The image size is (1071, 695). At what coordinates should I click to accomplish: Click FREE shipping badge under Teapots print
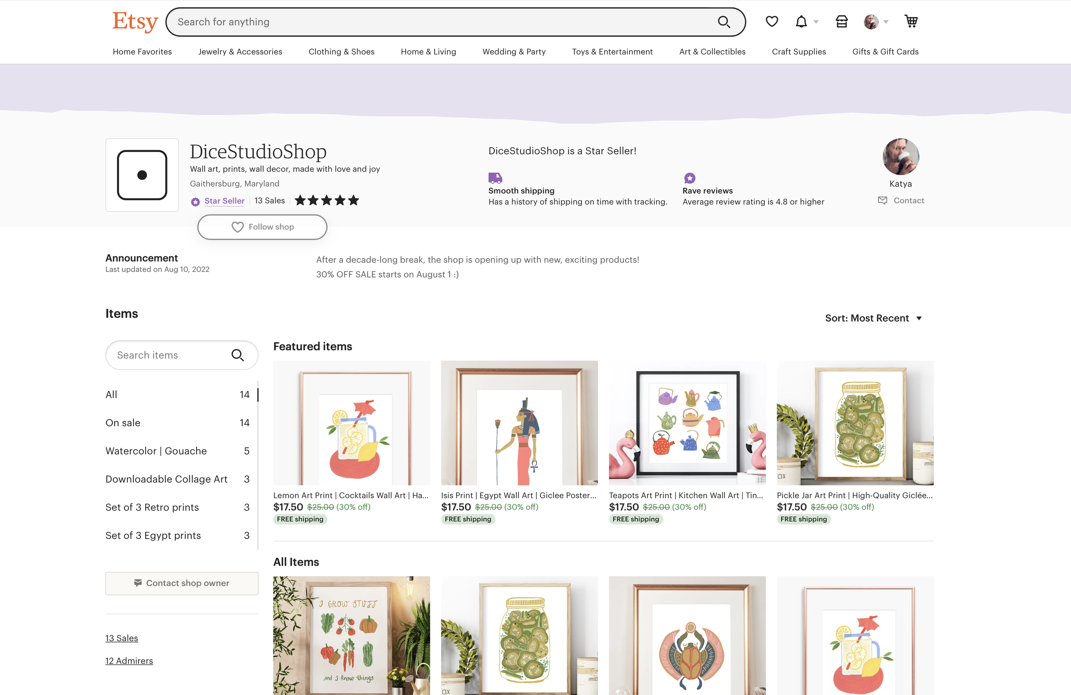(636, 519)
